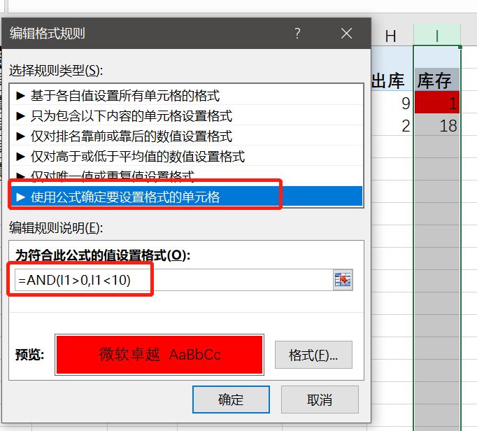Click the 出库 cell with value 2
The height and width of the screenshot is (431, 477).
coord(392,125)
